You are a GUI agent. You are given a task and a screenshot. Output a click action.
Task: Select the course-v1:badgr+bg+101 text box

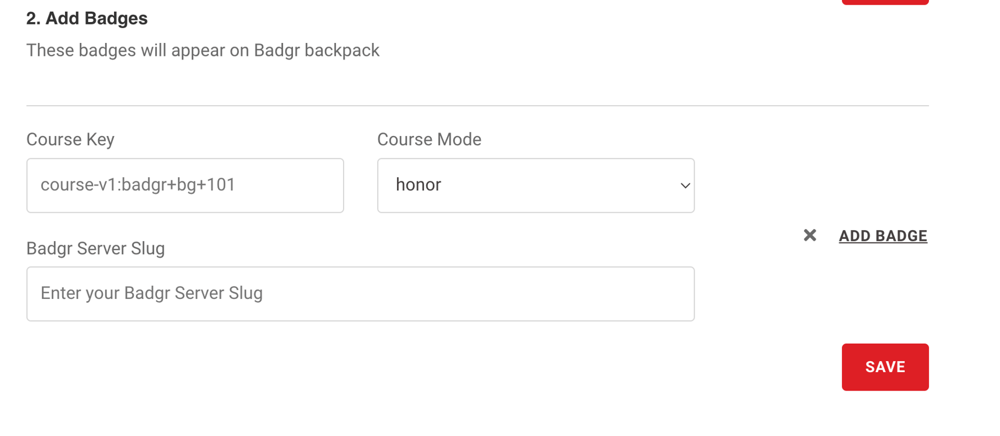185,185
